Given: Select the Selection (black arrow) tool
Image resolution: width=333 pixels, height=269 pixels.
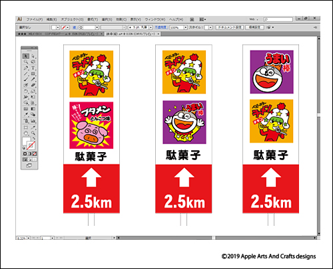Looking at the screenshot, I should click(x=26, y=56).
